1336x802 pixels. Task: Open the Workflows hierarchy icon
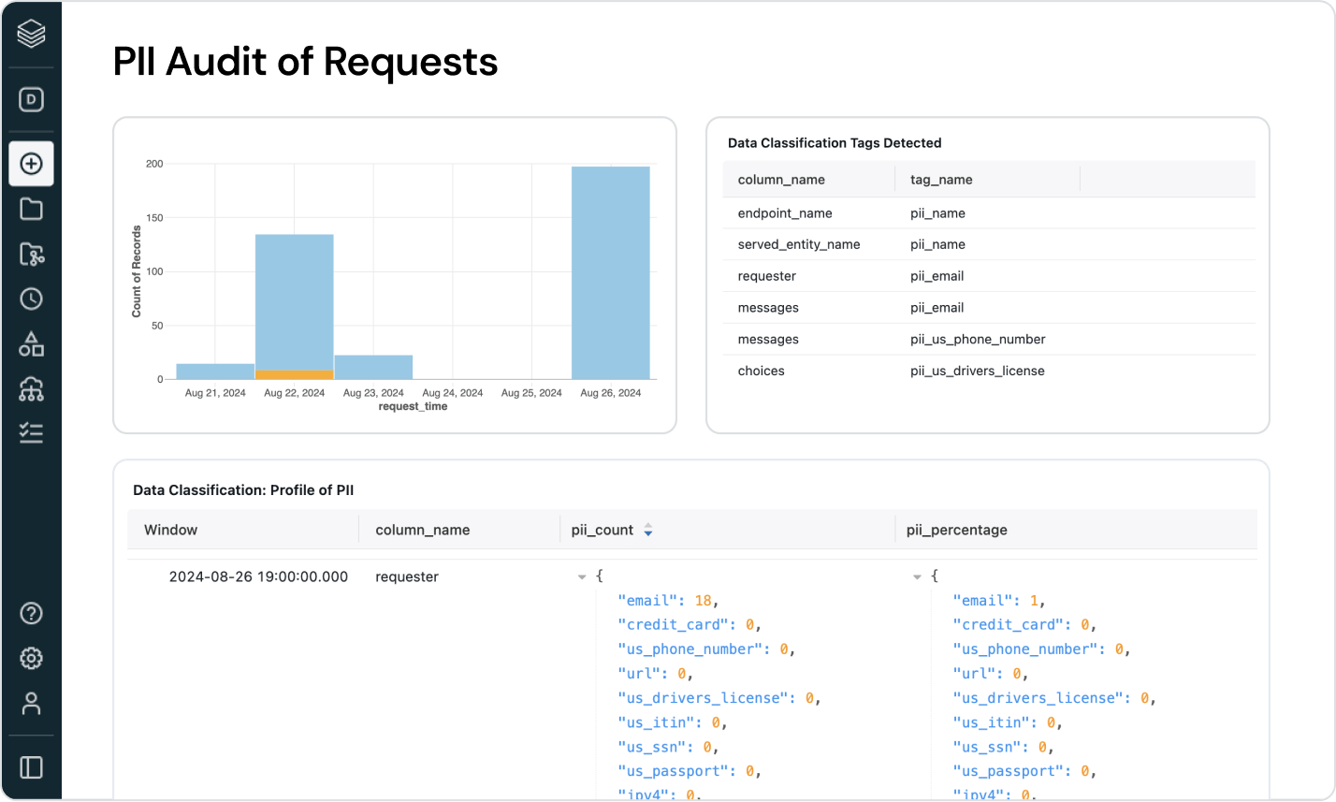point(31,388)
